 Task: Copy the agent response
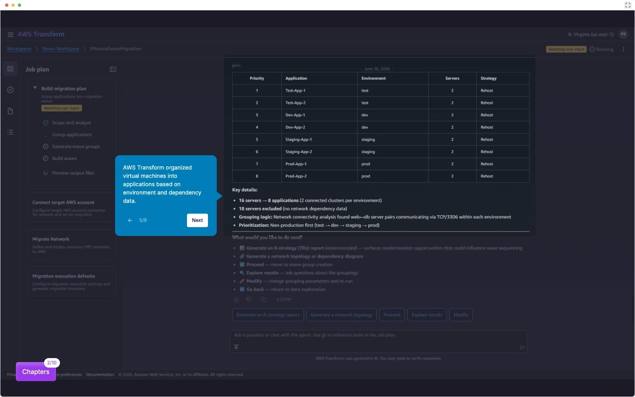[264, 300]
